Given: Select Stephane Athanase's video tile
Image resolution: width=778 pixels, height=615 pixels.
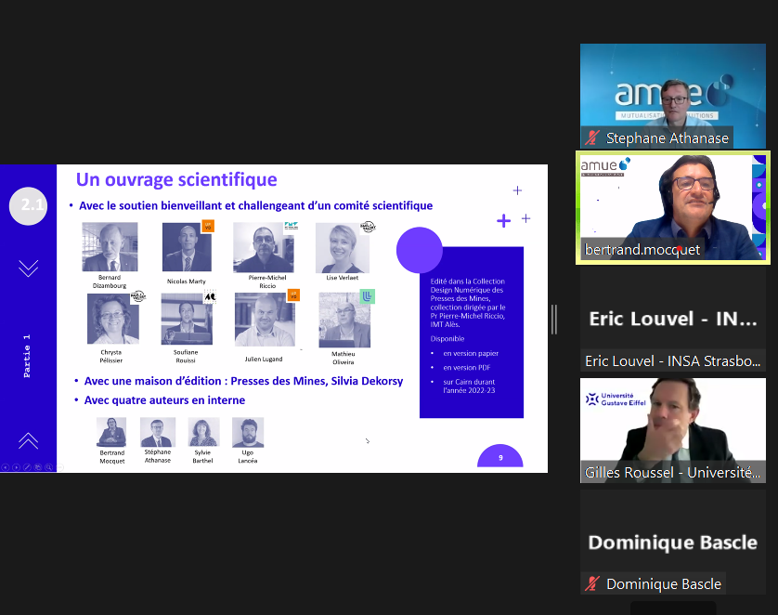Looking at the screenshot, I should pyautogui.click(x=673, y=96).
